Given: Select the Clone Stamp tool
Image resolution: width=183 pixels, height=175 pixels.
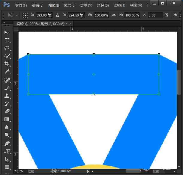Looking at the screenshot, I should tap(7, 96).
